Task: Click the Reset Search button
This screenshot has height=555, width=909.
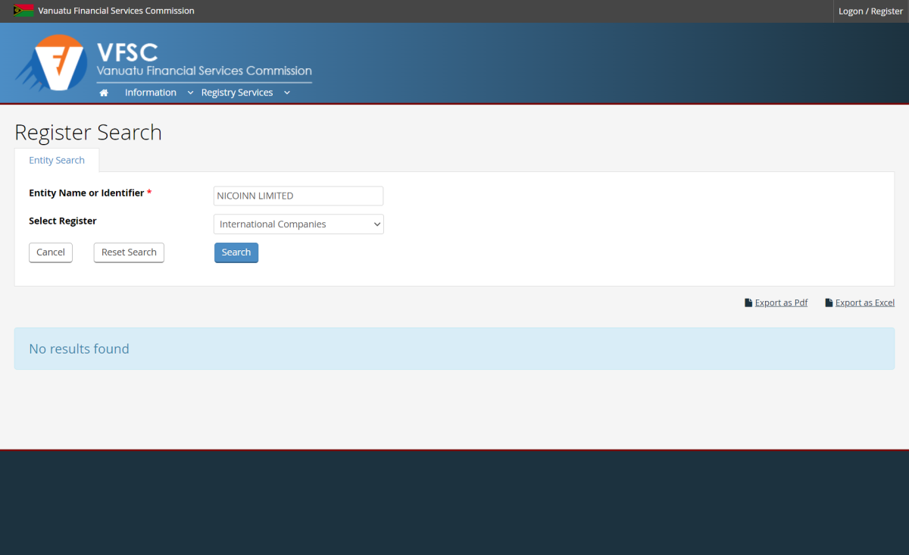Action: (129, 252)
